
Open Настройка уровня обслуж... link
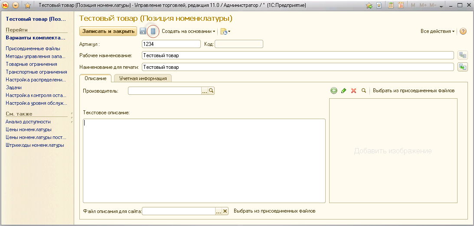click(x=36, y=103)
